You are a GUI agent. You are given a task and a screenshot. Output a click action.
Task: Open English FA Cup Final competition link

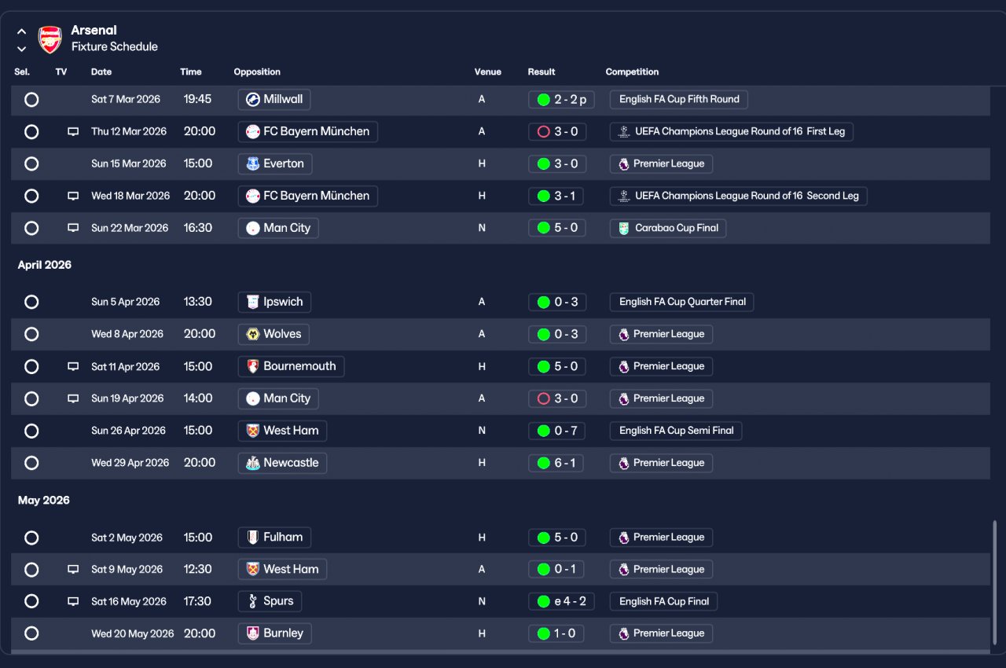[663, 601]
